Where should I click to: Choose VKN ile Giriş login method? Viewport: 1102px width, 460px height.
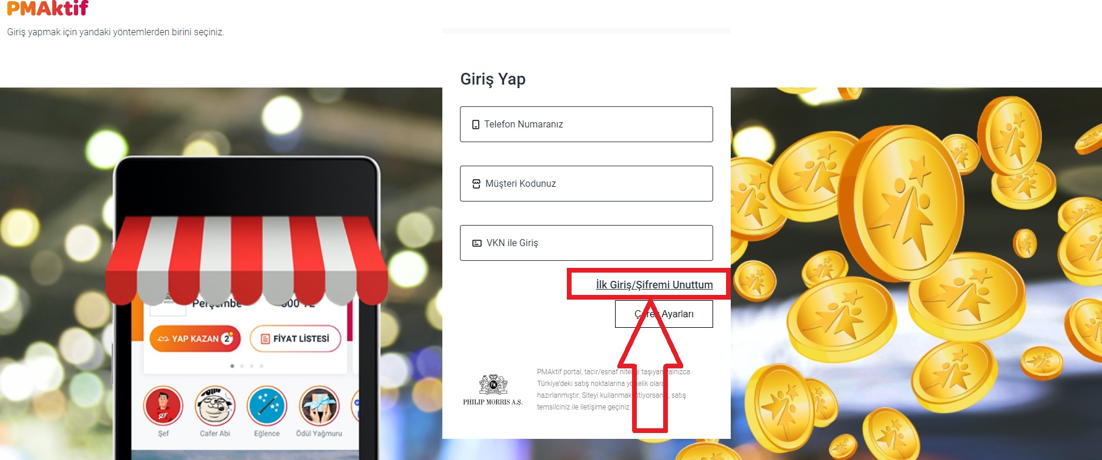point(586,243)
